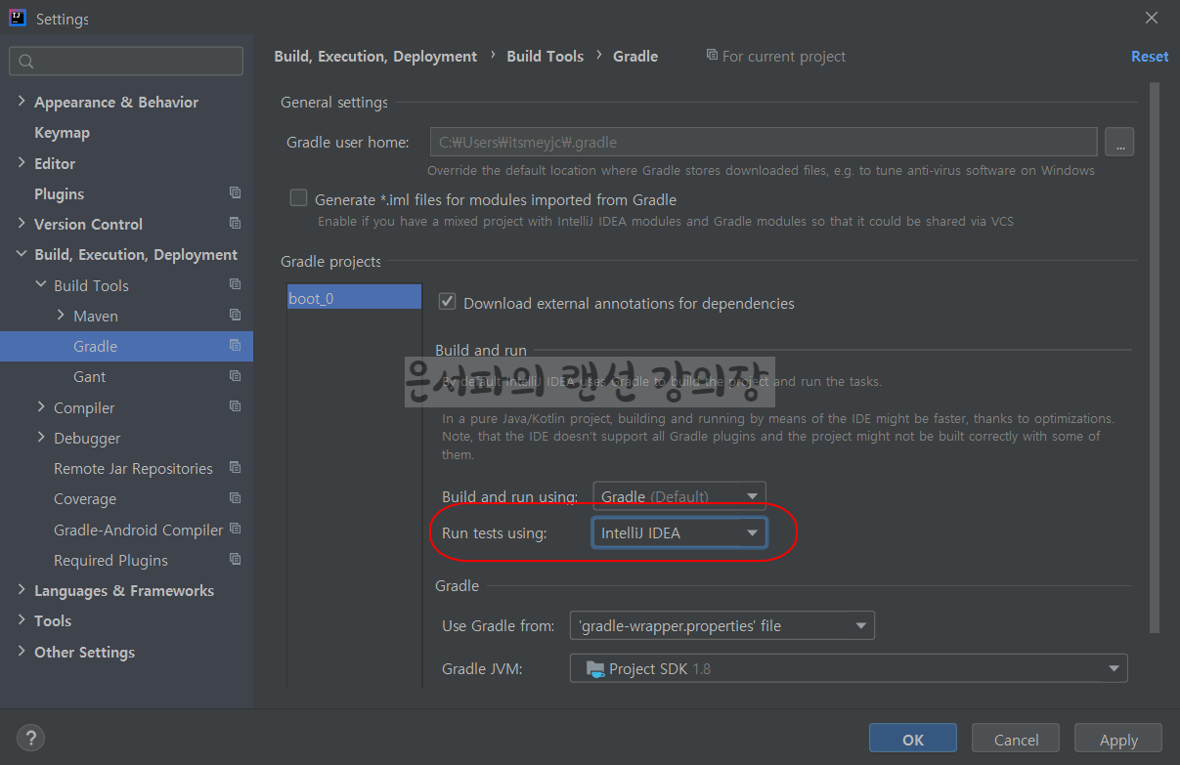Screen dimensions: 1180x765
Task: Expand the Editor section
Action: (x=22, y=162)
